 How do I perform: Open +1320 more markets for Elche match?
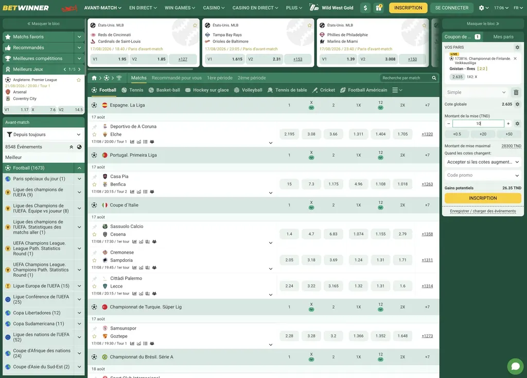[427, 134]
